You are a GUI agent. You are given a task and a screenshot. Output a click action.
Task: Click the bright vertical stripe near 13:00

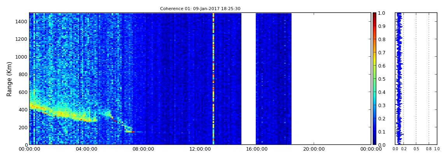(x=213, y=78)
